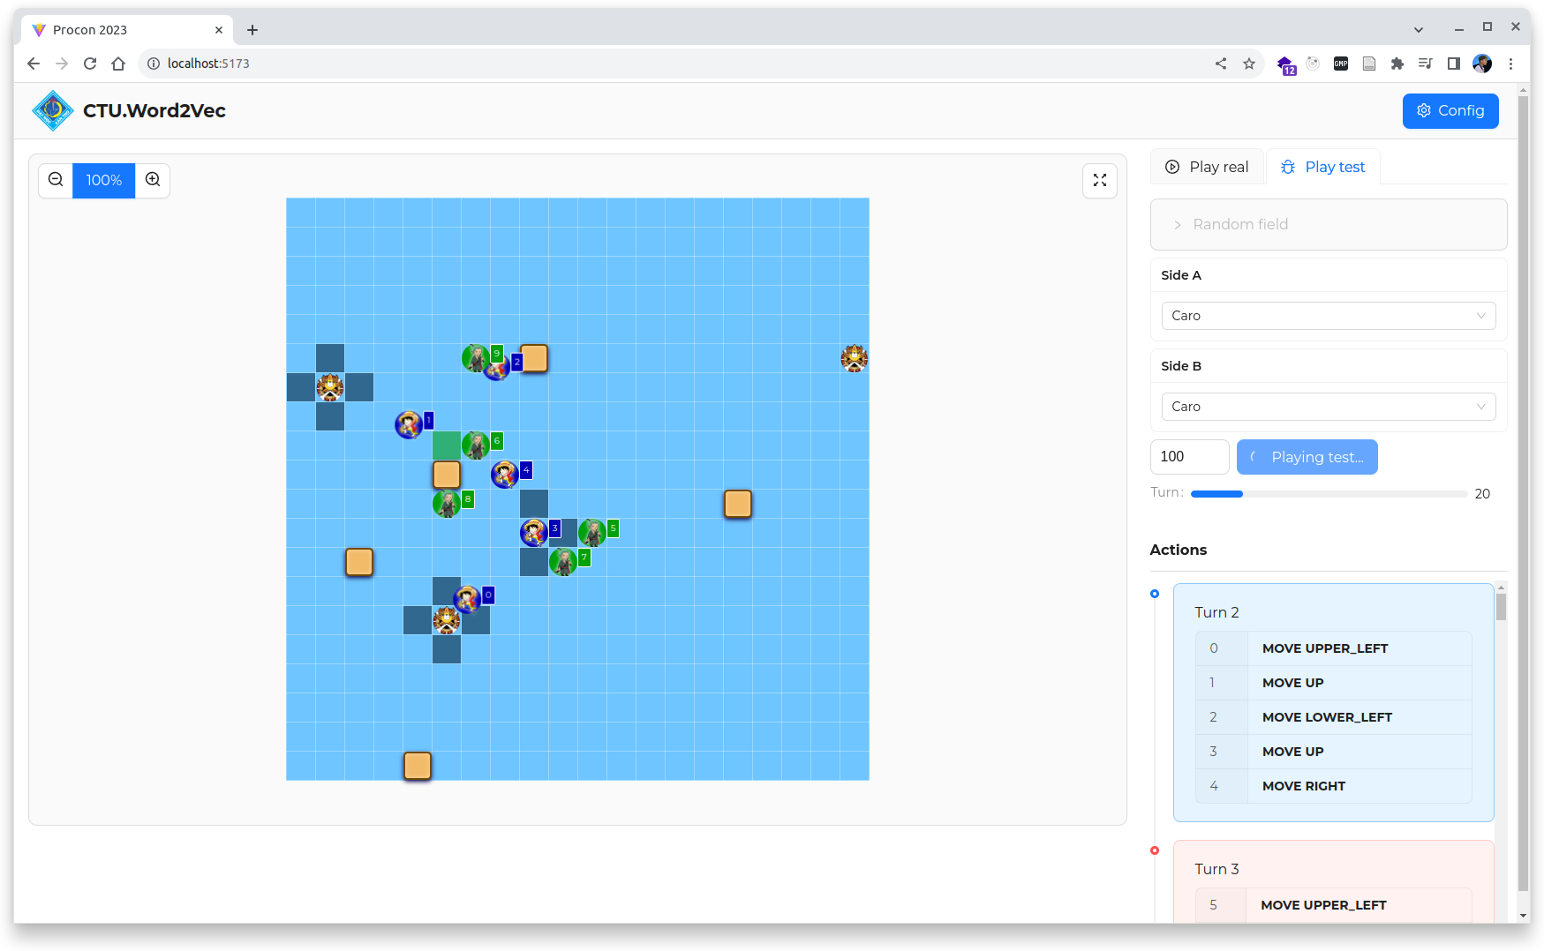Select green craftsman number 7 on board
This screenshot has width=1544, height=951.
tap(563, 562)
